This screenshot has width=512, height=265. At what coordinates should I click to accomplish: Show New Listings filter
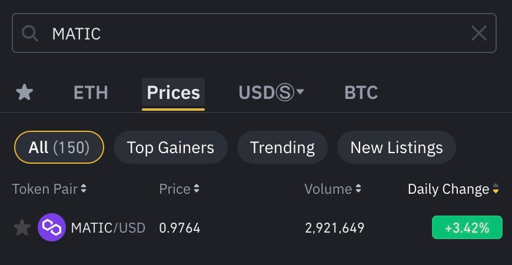coord(397,147)
